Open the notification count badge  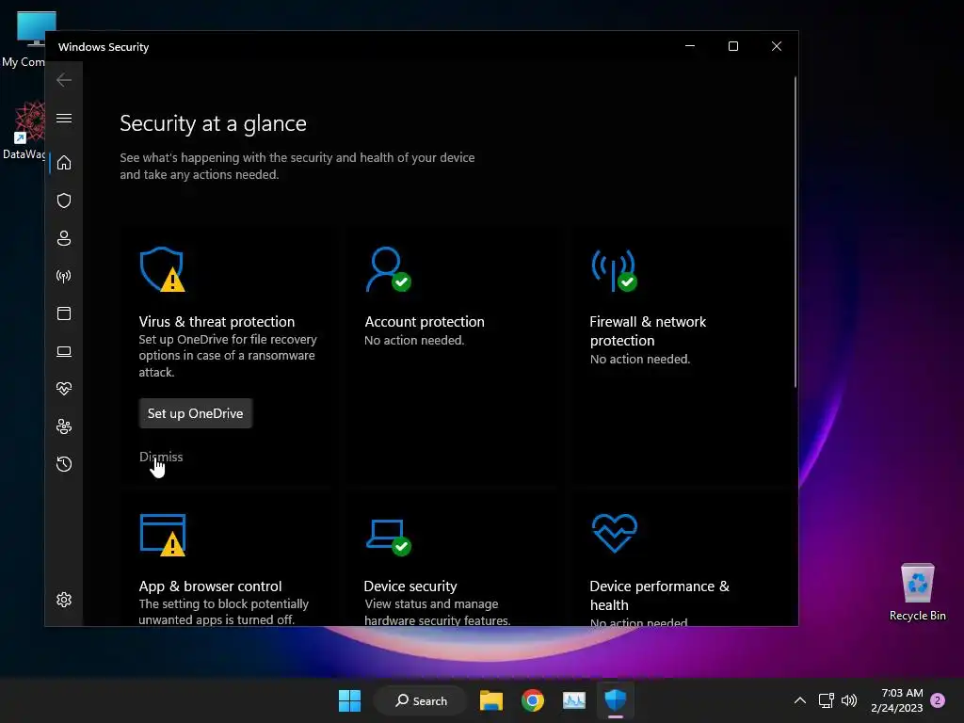click(x=938, y=700)
